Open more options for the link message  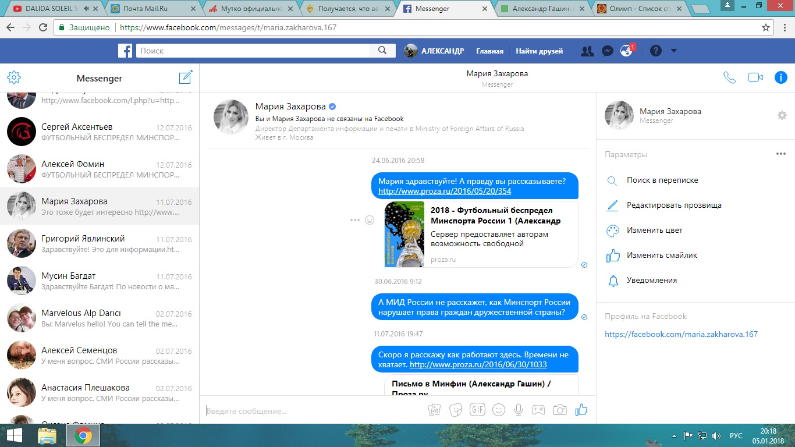[355, 220]
